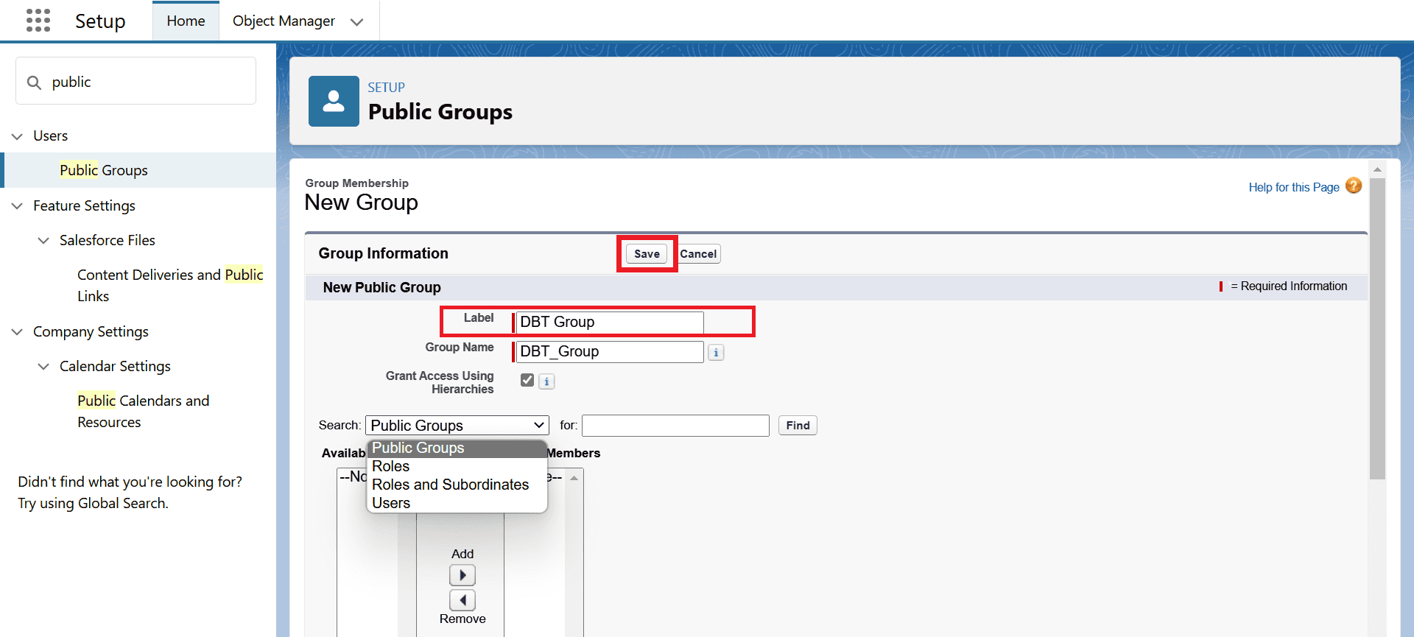The height and width of the screenshot is (637, 1414).
Task: Click the Remove left-arrow button
Action: pyautogui.click(x=462, y=600)
